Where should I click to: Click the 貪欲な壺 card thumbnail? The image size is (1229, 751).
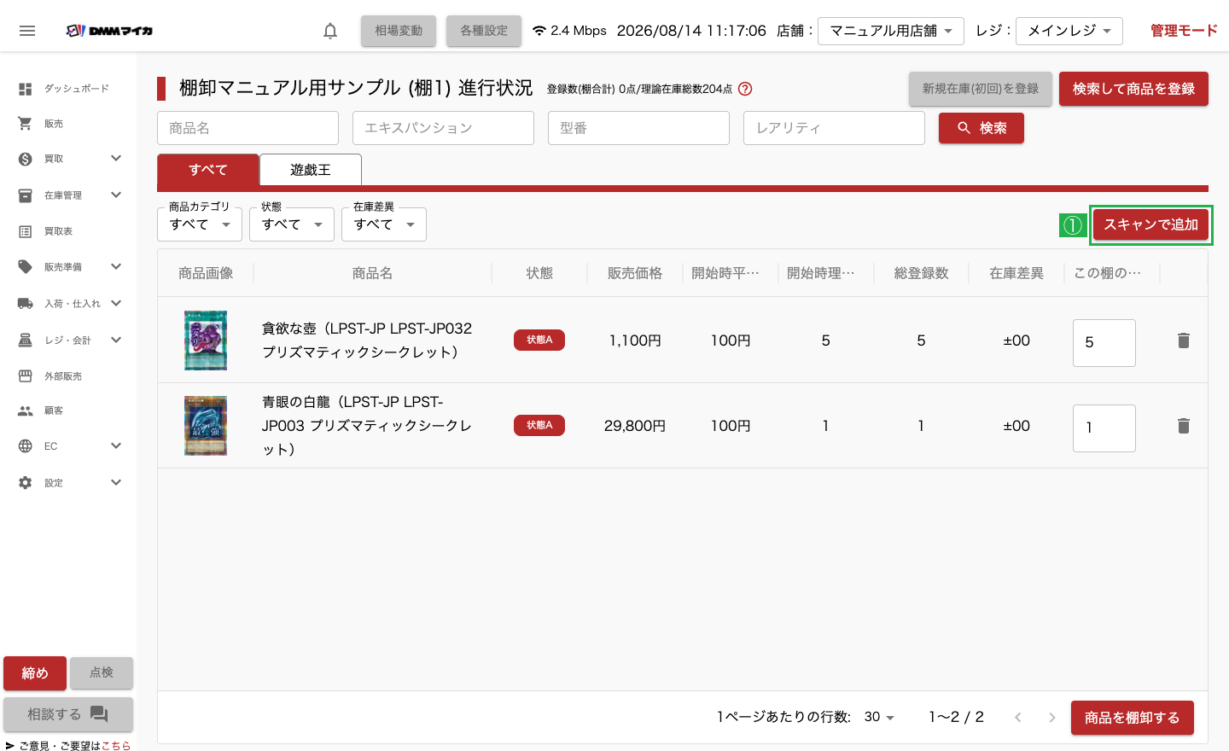coord(206,340)
